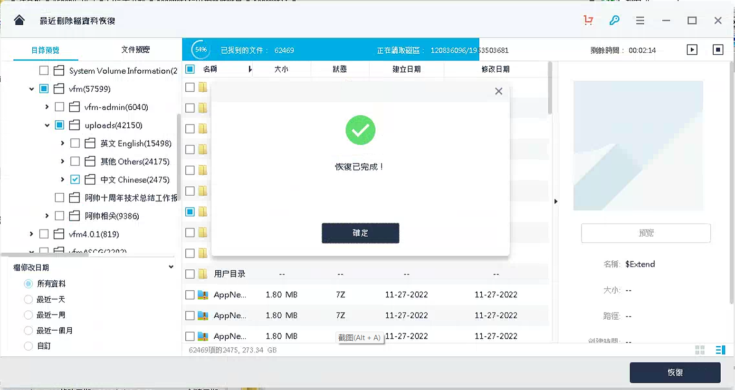Close the recovery complete dialog
The height and width of the screenshot is (390, 735).
[x=498, y=91]
